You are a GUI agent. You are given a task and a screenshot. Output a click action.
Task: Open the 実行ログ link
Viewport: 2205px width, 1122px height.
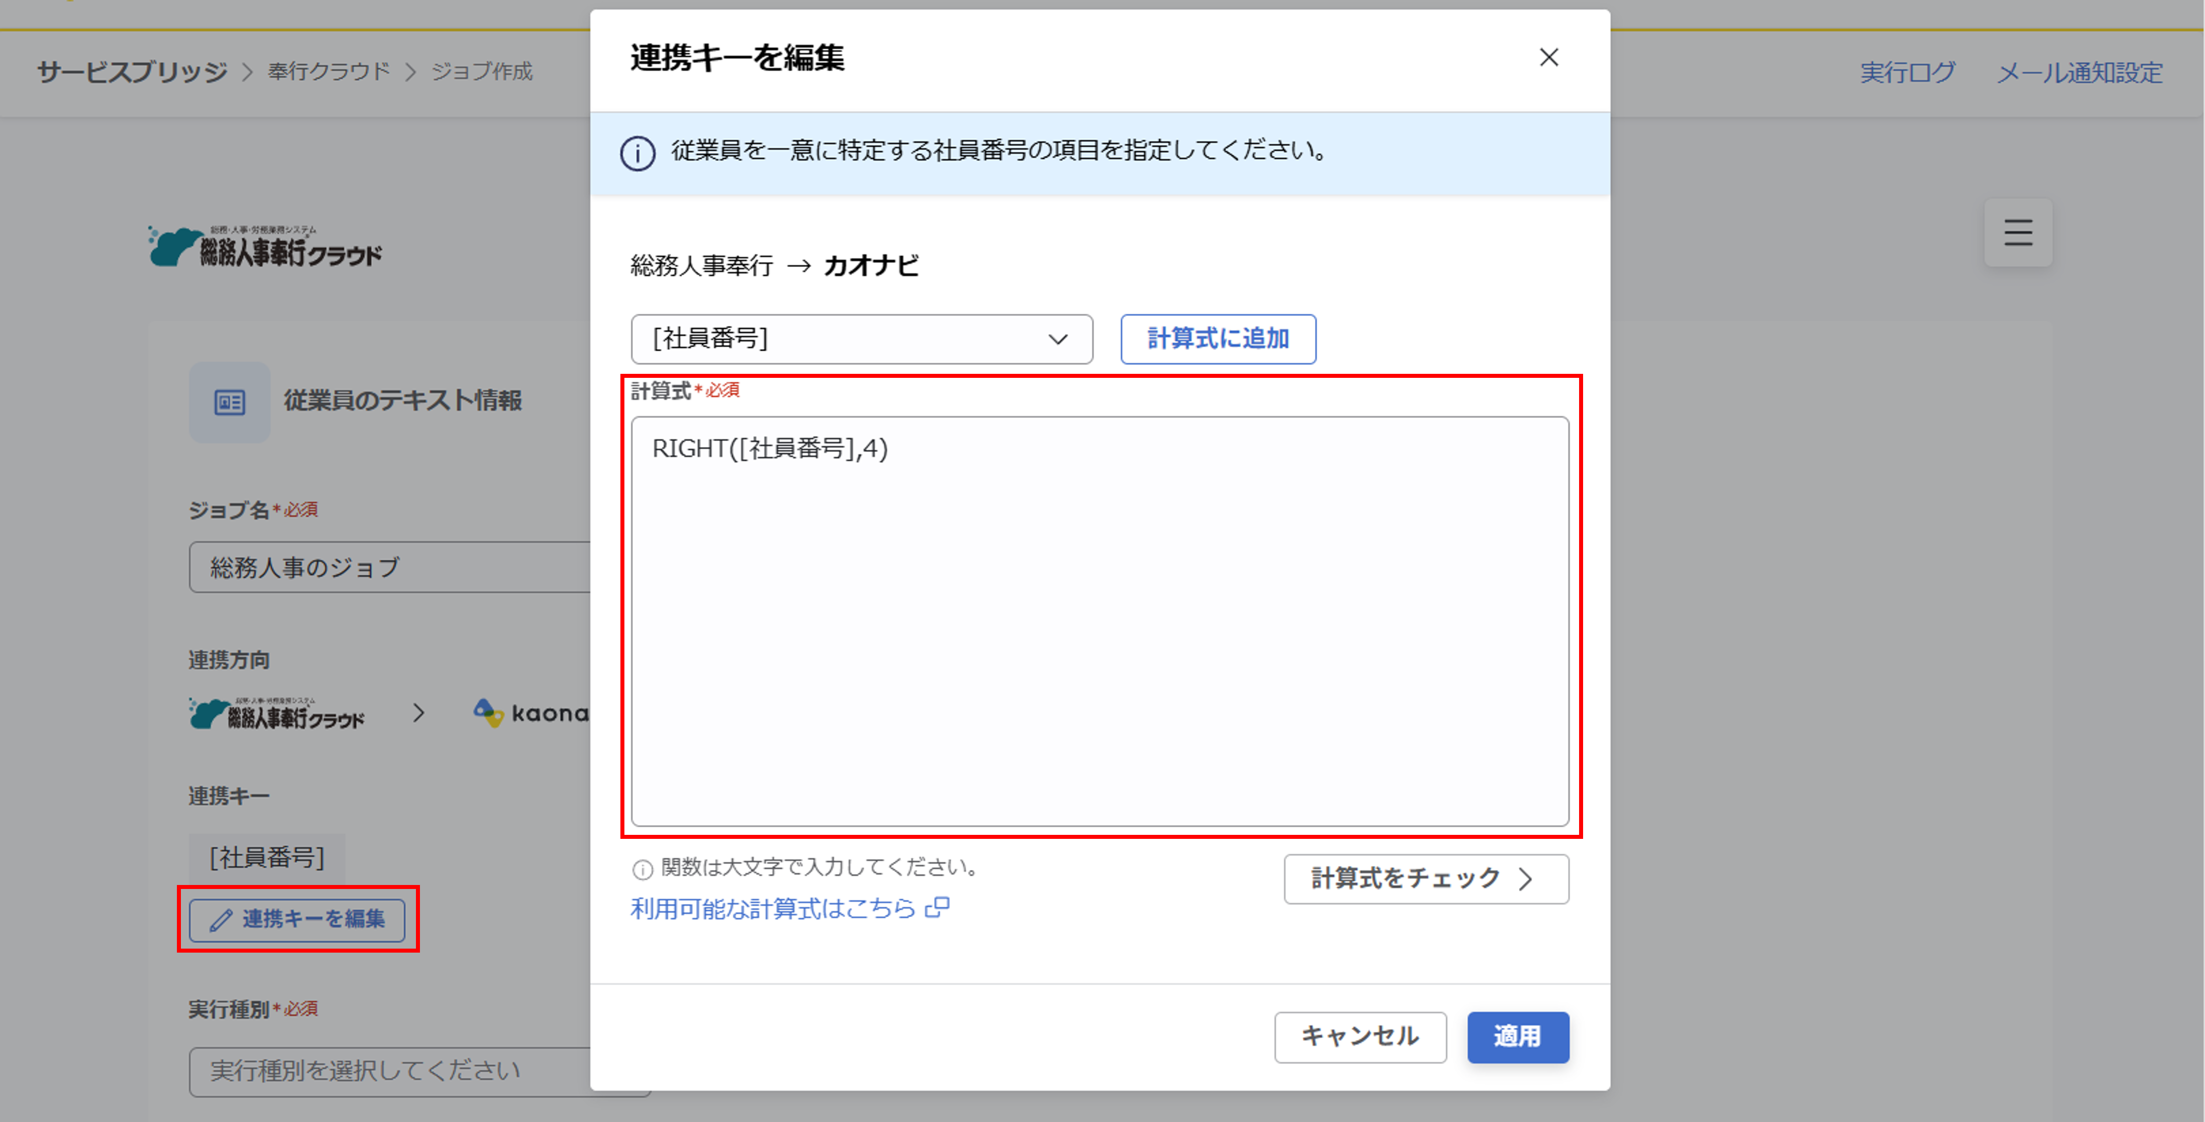tap(1907, 73)
